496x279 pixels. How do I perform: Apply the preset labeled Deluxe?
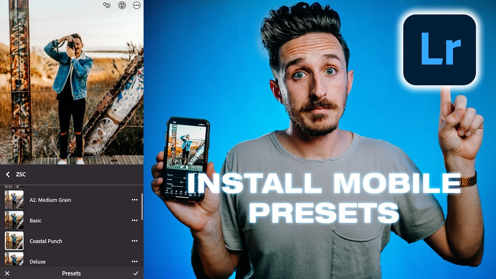pyautogui.click(x=38, y=262)
